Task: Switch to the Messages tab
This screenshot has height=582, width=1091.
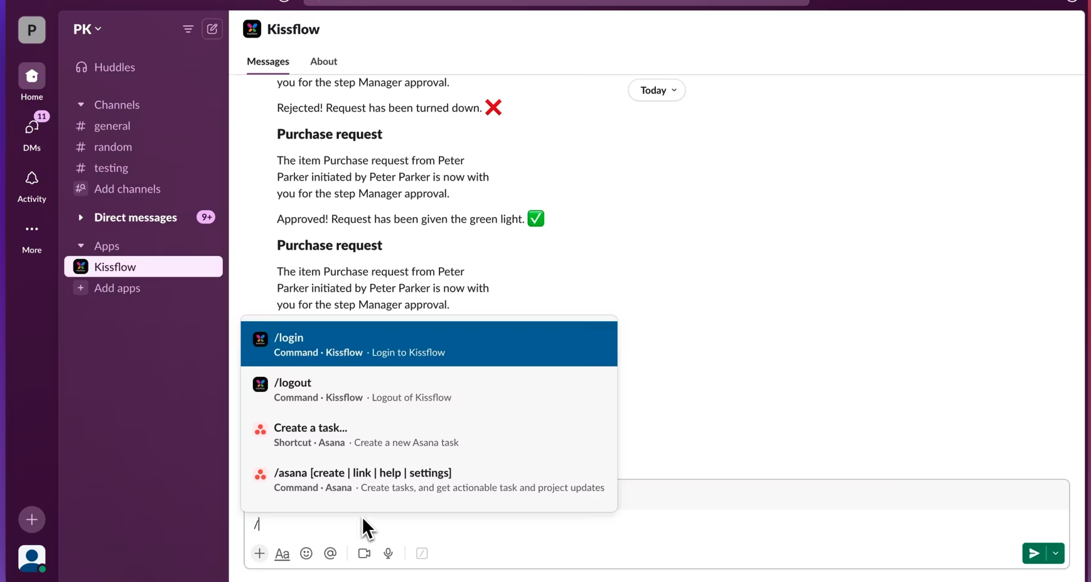Action: coord(268,61)
